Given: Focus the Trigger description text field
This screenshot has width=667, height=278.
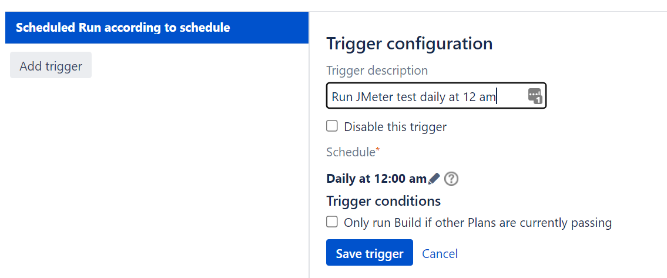Looking at the screenshot, I should click(x=436, y=95).
